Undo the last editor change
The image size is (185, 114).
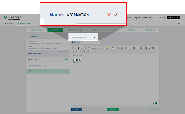pyautogui.click(x=77, y=51)
